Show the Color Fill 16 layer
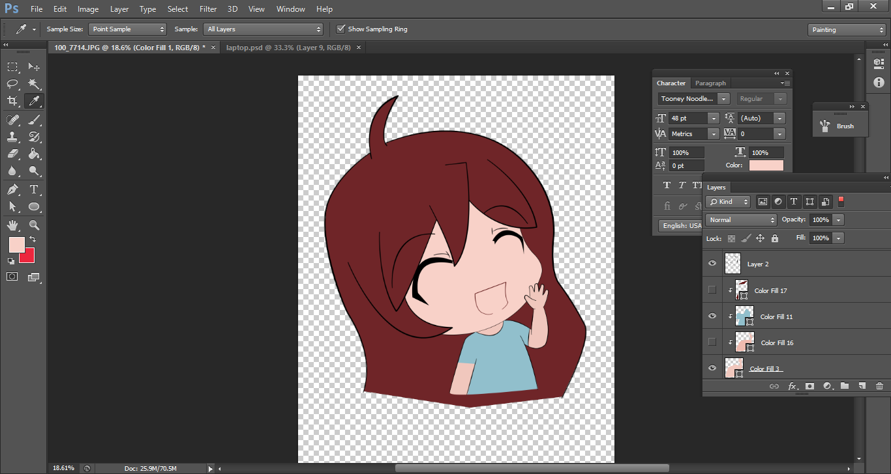891x474 pixels. (712, 342)
